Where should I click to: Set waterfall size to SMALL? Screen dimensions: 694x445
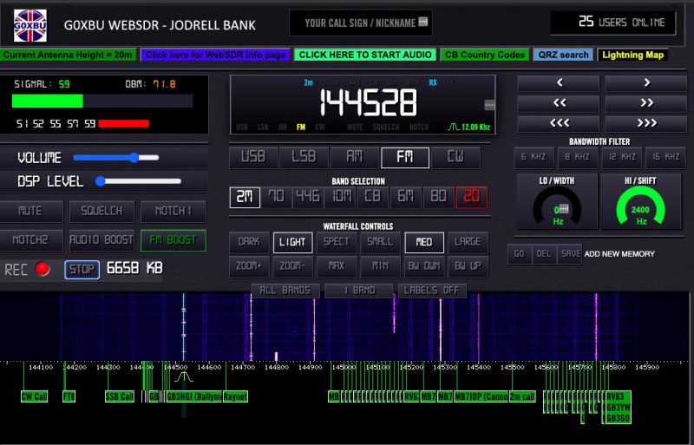point(380,242)
